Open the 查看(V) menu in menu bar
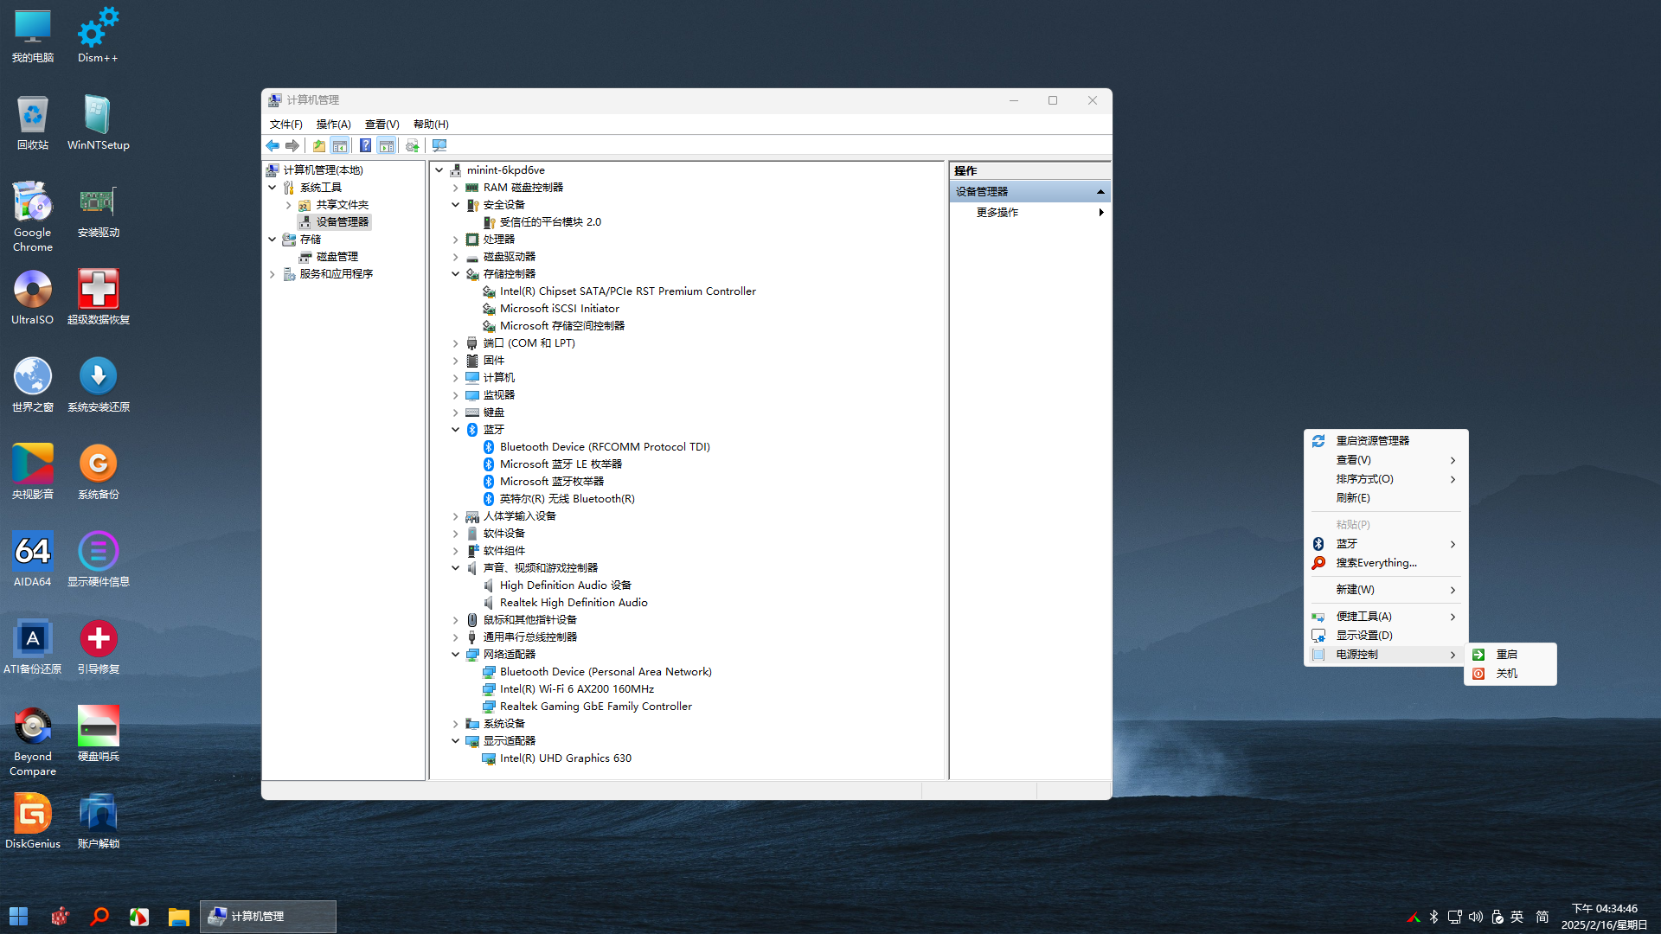Screen dimensions: 1661x934 click(x=382, y=125)
